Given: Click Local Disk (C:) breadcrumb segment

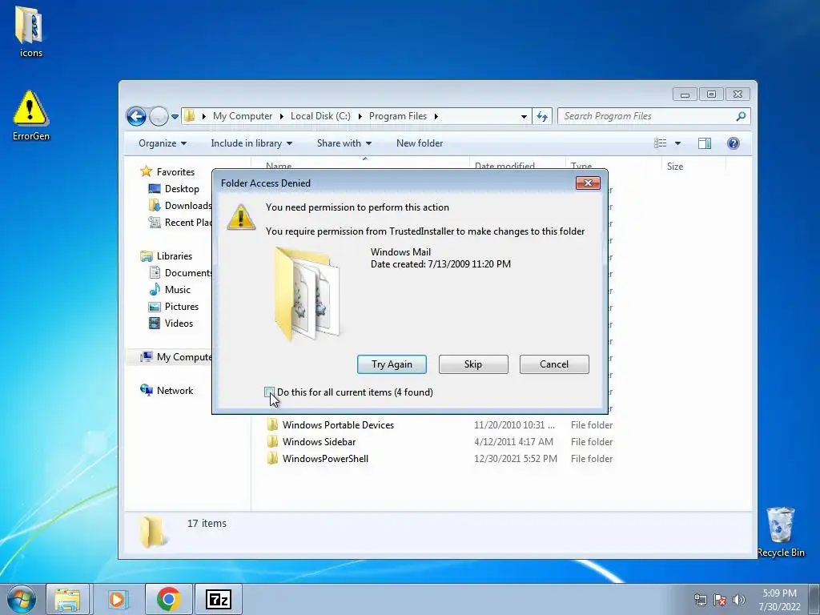Looking at the screenshot, I should pos(320,116).
